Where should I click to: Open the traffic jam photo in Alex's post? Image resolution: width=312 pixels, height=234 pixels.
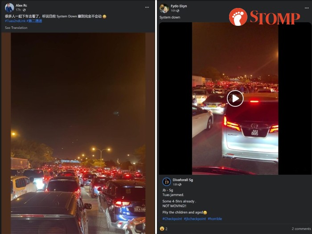tap(78, 133)
